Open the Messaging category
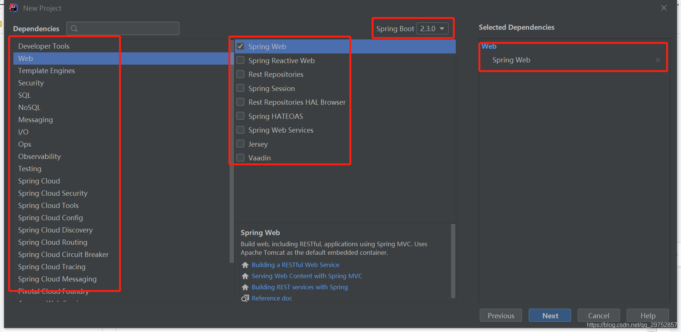 point(121,120)
